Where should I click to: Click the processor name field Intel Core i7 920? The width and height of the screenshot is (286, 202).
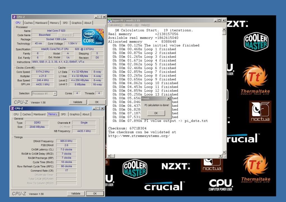click(56, 31)
